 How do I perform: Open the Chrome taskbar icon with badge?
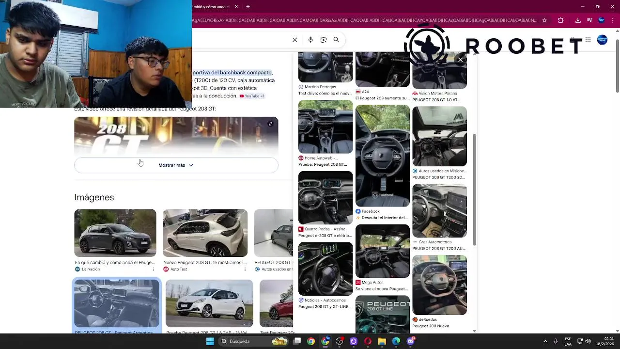coord(325,341)
